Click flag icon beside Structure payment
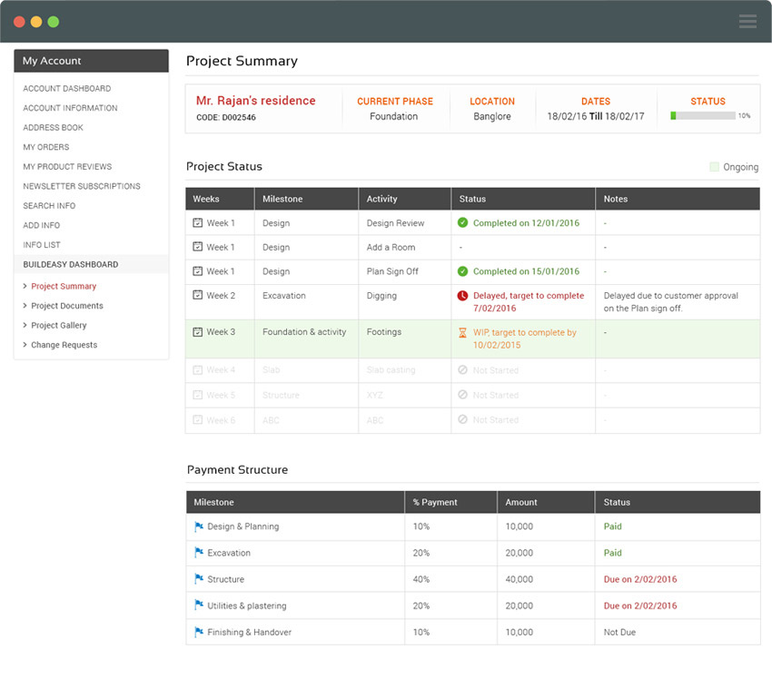Screen dimensions: 772x697 199,579
